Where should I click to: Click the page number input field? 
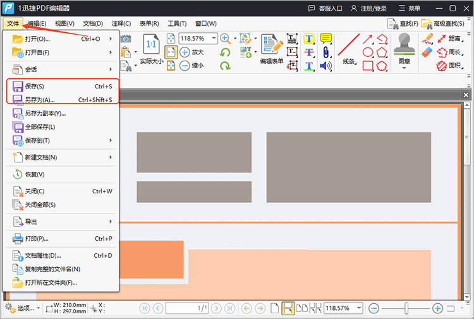(x=187, y=308)
